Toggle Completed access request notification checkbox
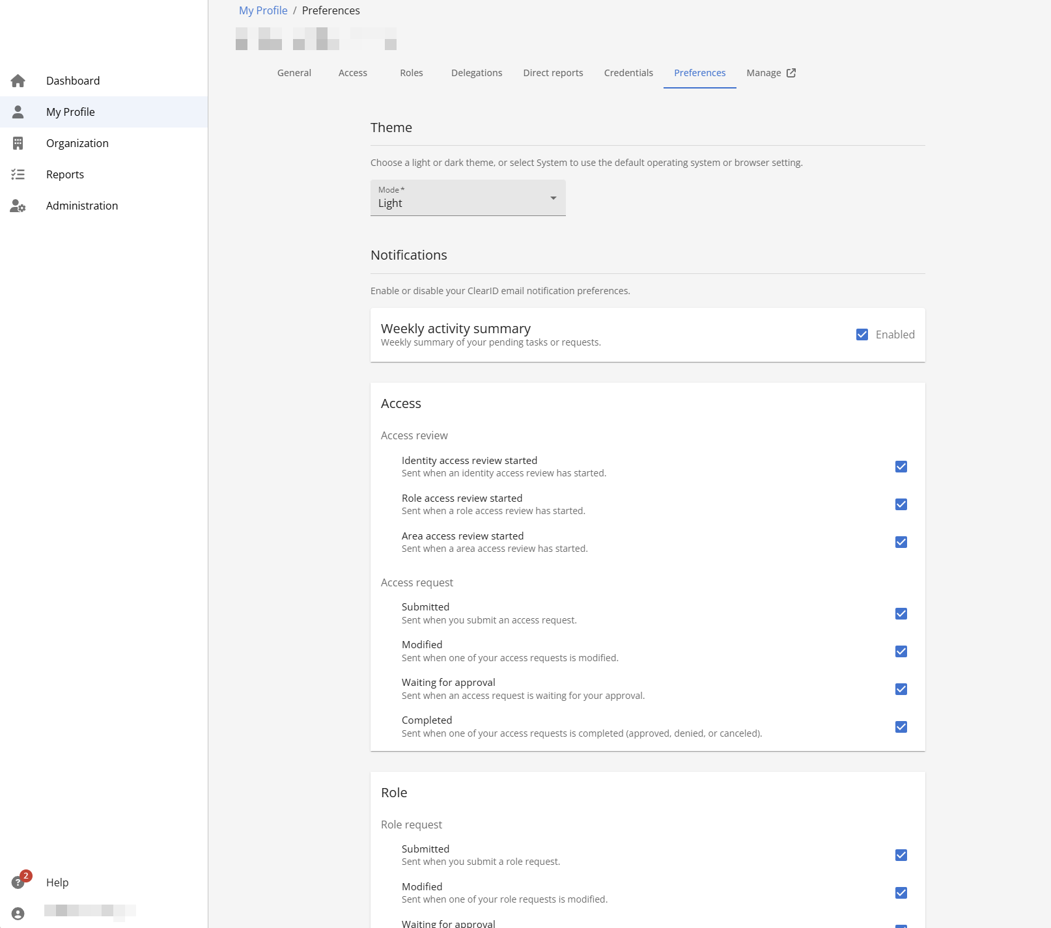 901,727
